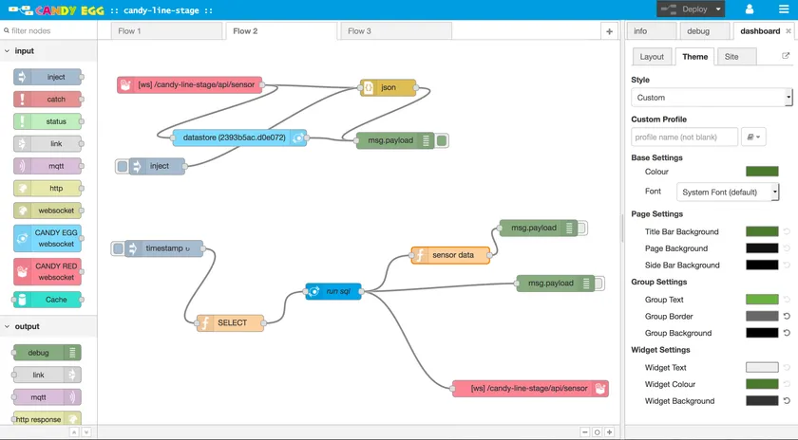This screenshot has width=798, height=440.
Task: Zoom in the canvas
Action: tap(609, 431)
